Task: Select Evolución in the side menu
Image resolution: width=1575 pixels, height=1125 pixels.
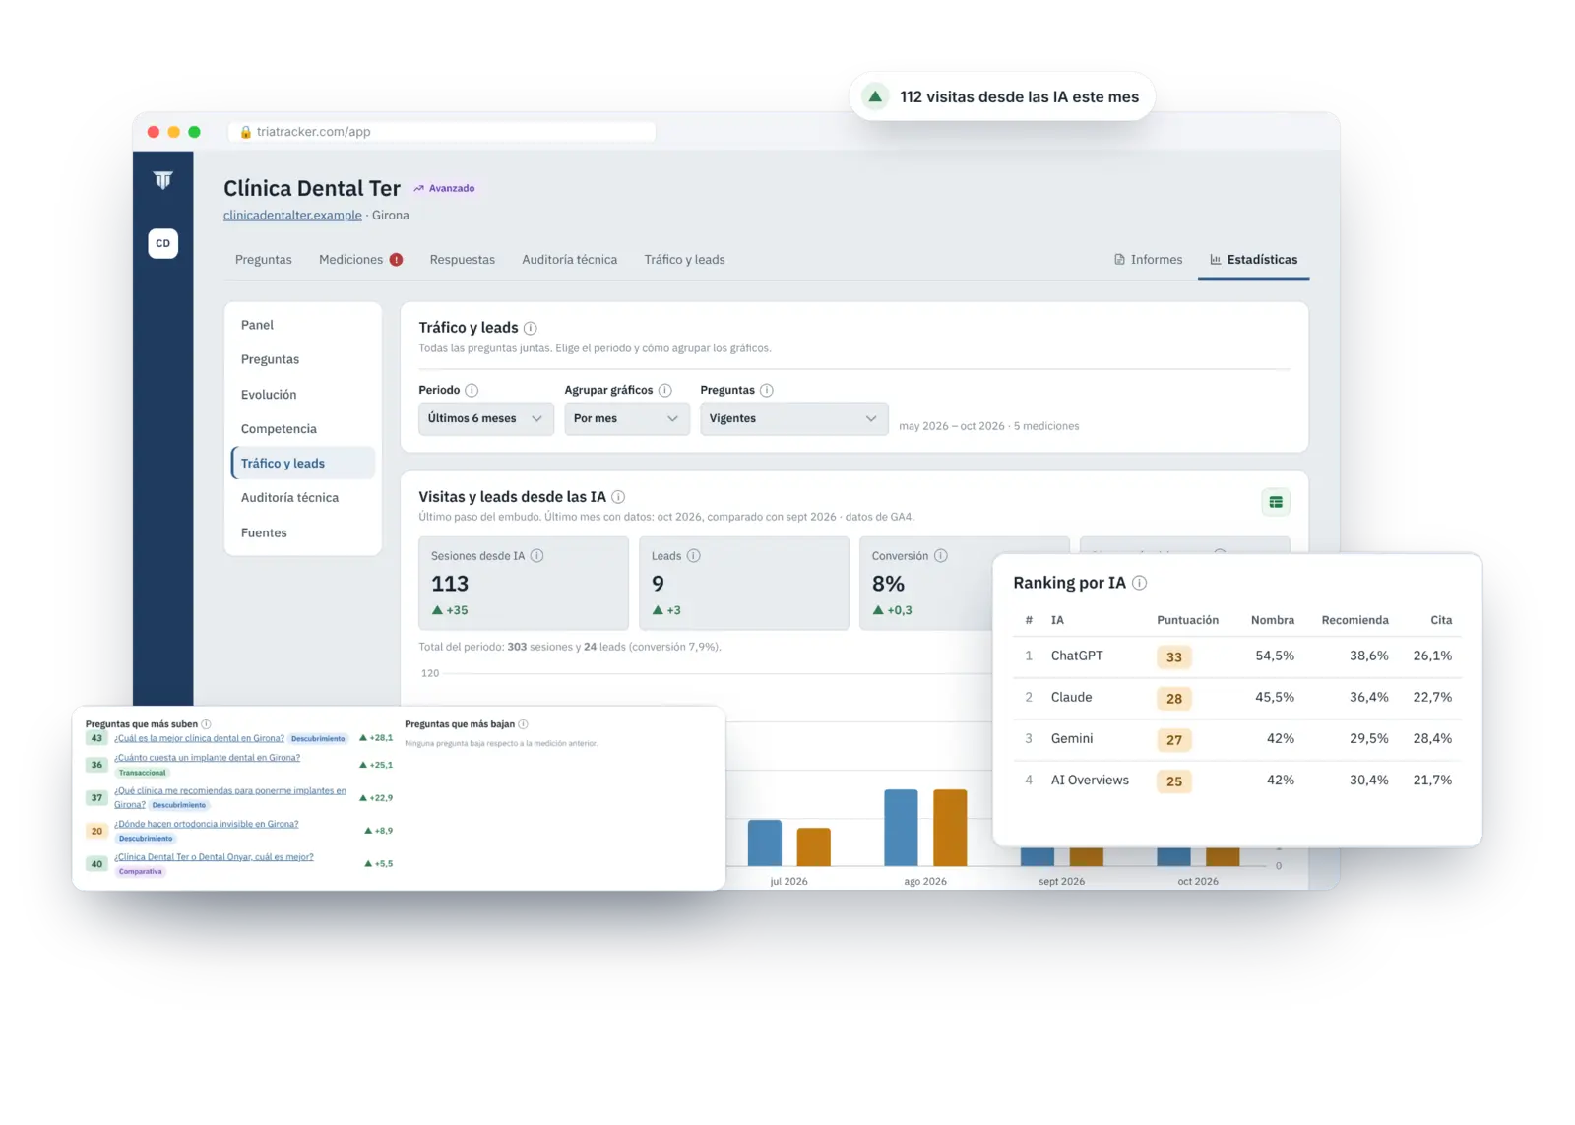Action: (269, 395)
